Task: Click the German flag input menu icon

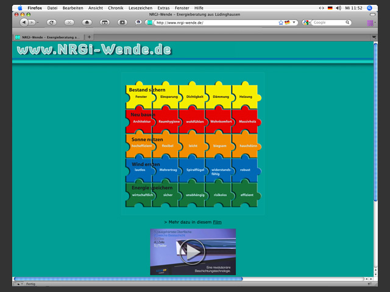Action: point(330,8)
